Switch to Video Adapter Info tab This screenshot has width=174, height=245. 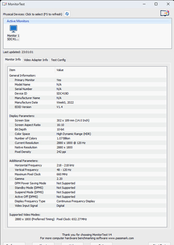coord(36,60)
